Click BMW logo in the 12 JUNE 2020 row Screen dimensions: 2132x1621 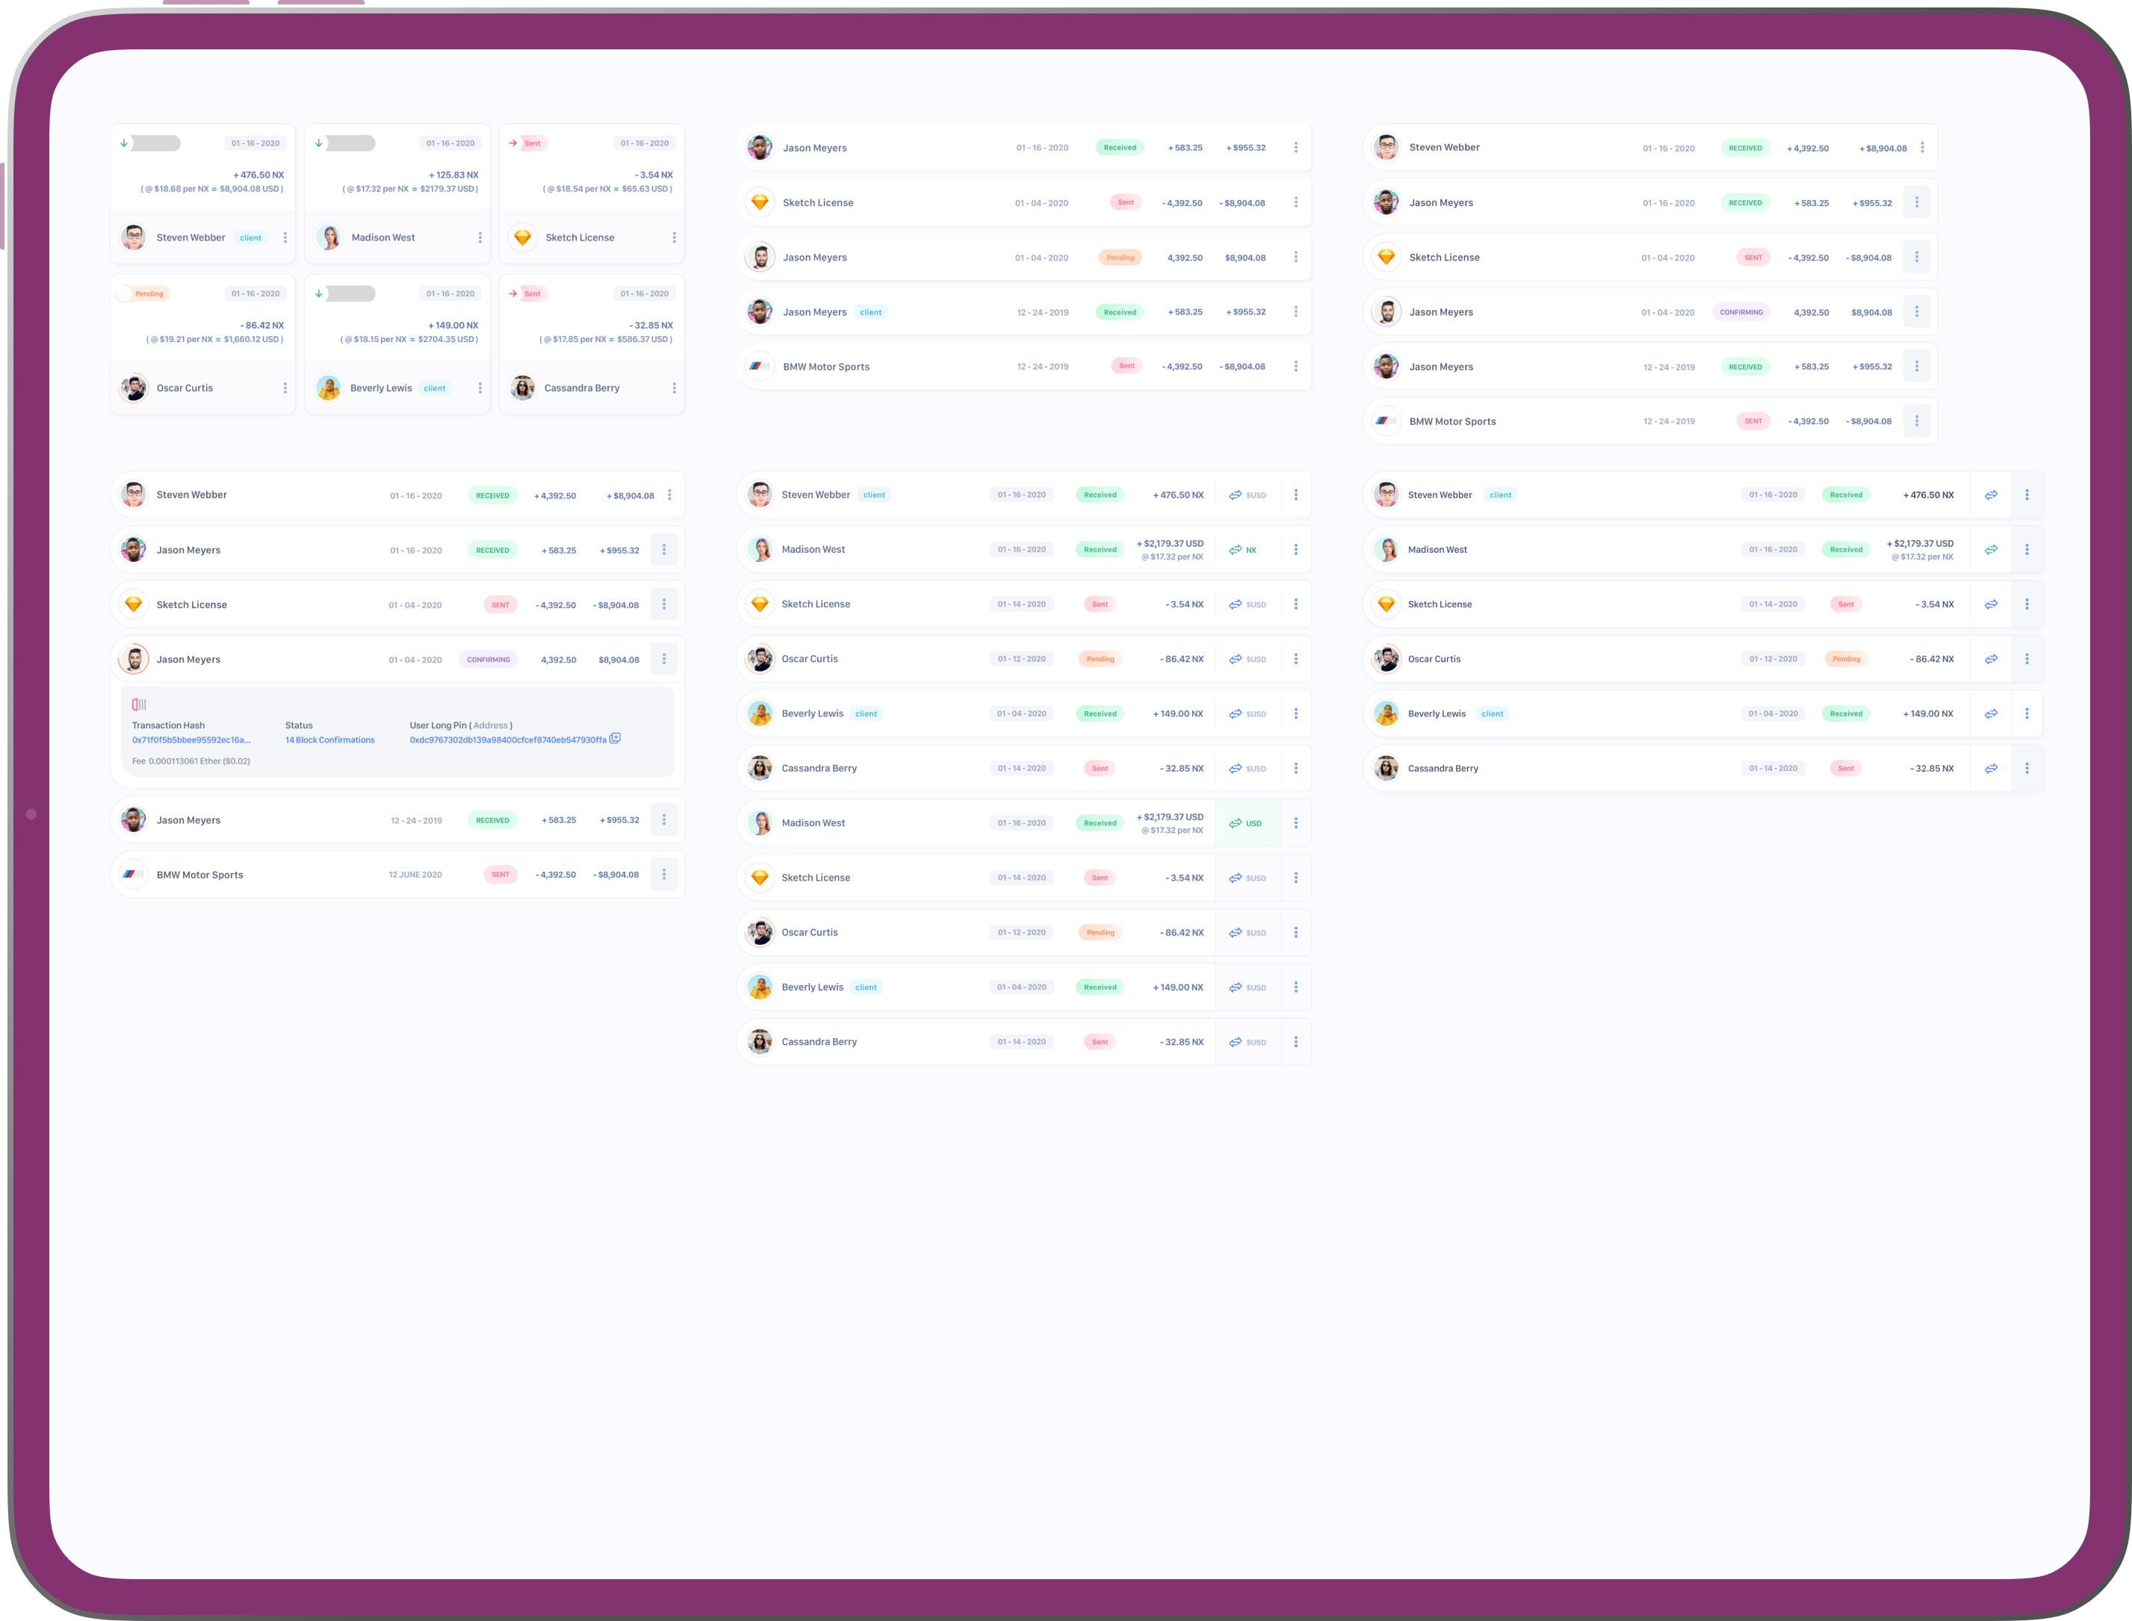tap(133, 874)
